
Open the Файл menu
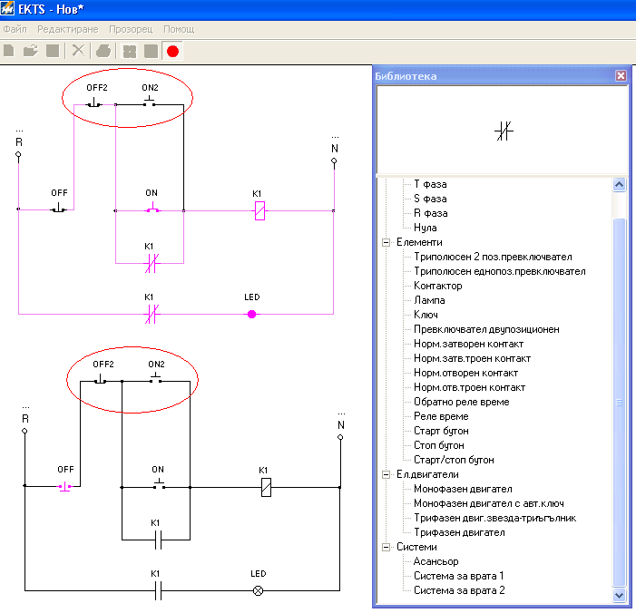pos(15,29)
